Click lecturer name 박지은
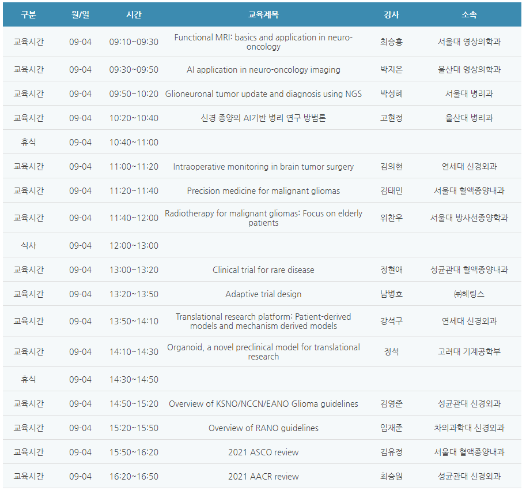This screenshot has width=526, height=494. tap(391, 70)
